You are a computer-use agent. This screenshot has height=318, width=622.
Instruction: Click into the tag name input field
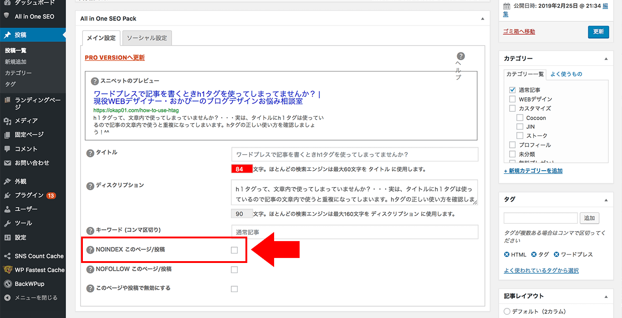coord(540,218)
